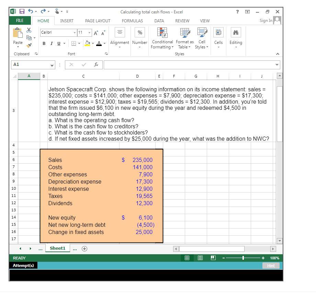Image resolution: width=316 pixels, height=293 pixels.
Task: Toggle bold formatting
Action: click(x=44, y=44)
